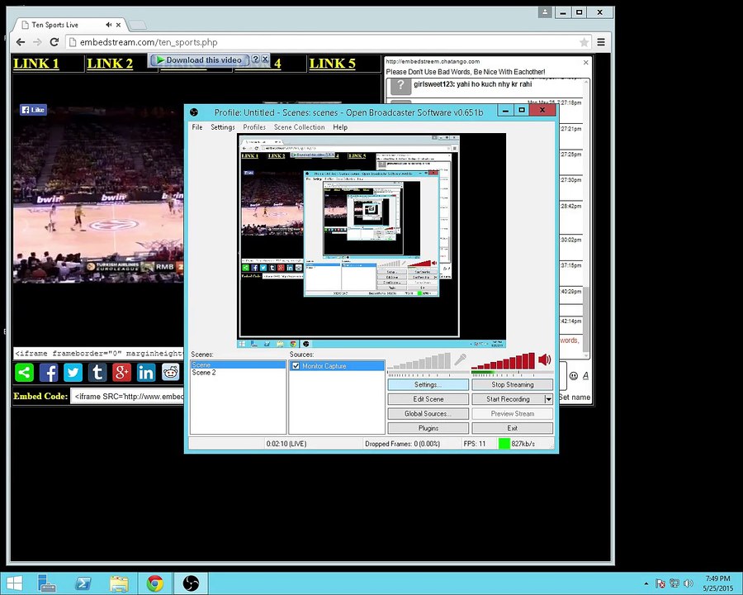
Task: Click the volume icon in the system tray
Action: pyautogui.click(x=689, y=583)
